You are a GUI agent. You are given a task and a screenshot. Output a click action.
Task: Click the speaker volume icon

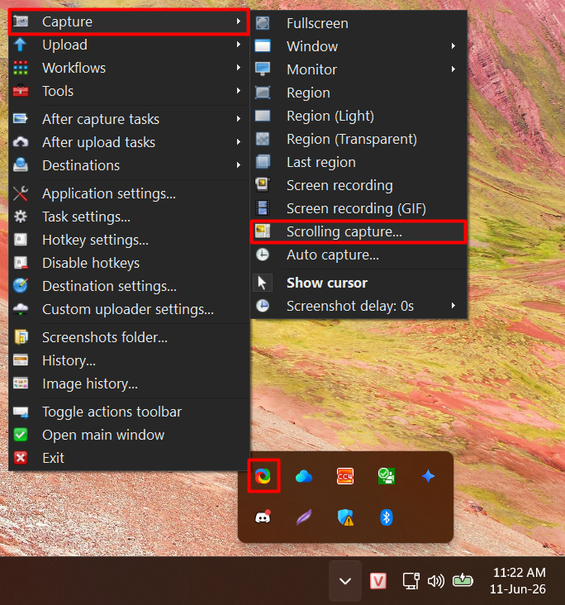tap(436, 581)
